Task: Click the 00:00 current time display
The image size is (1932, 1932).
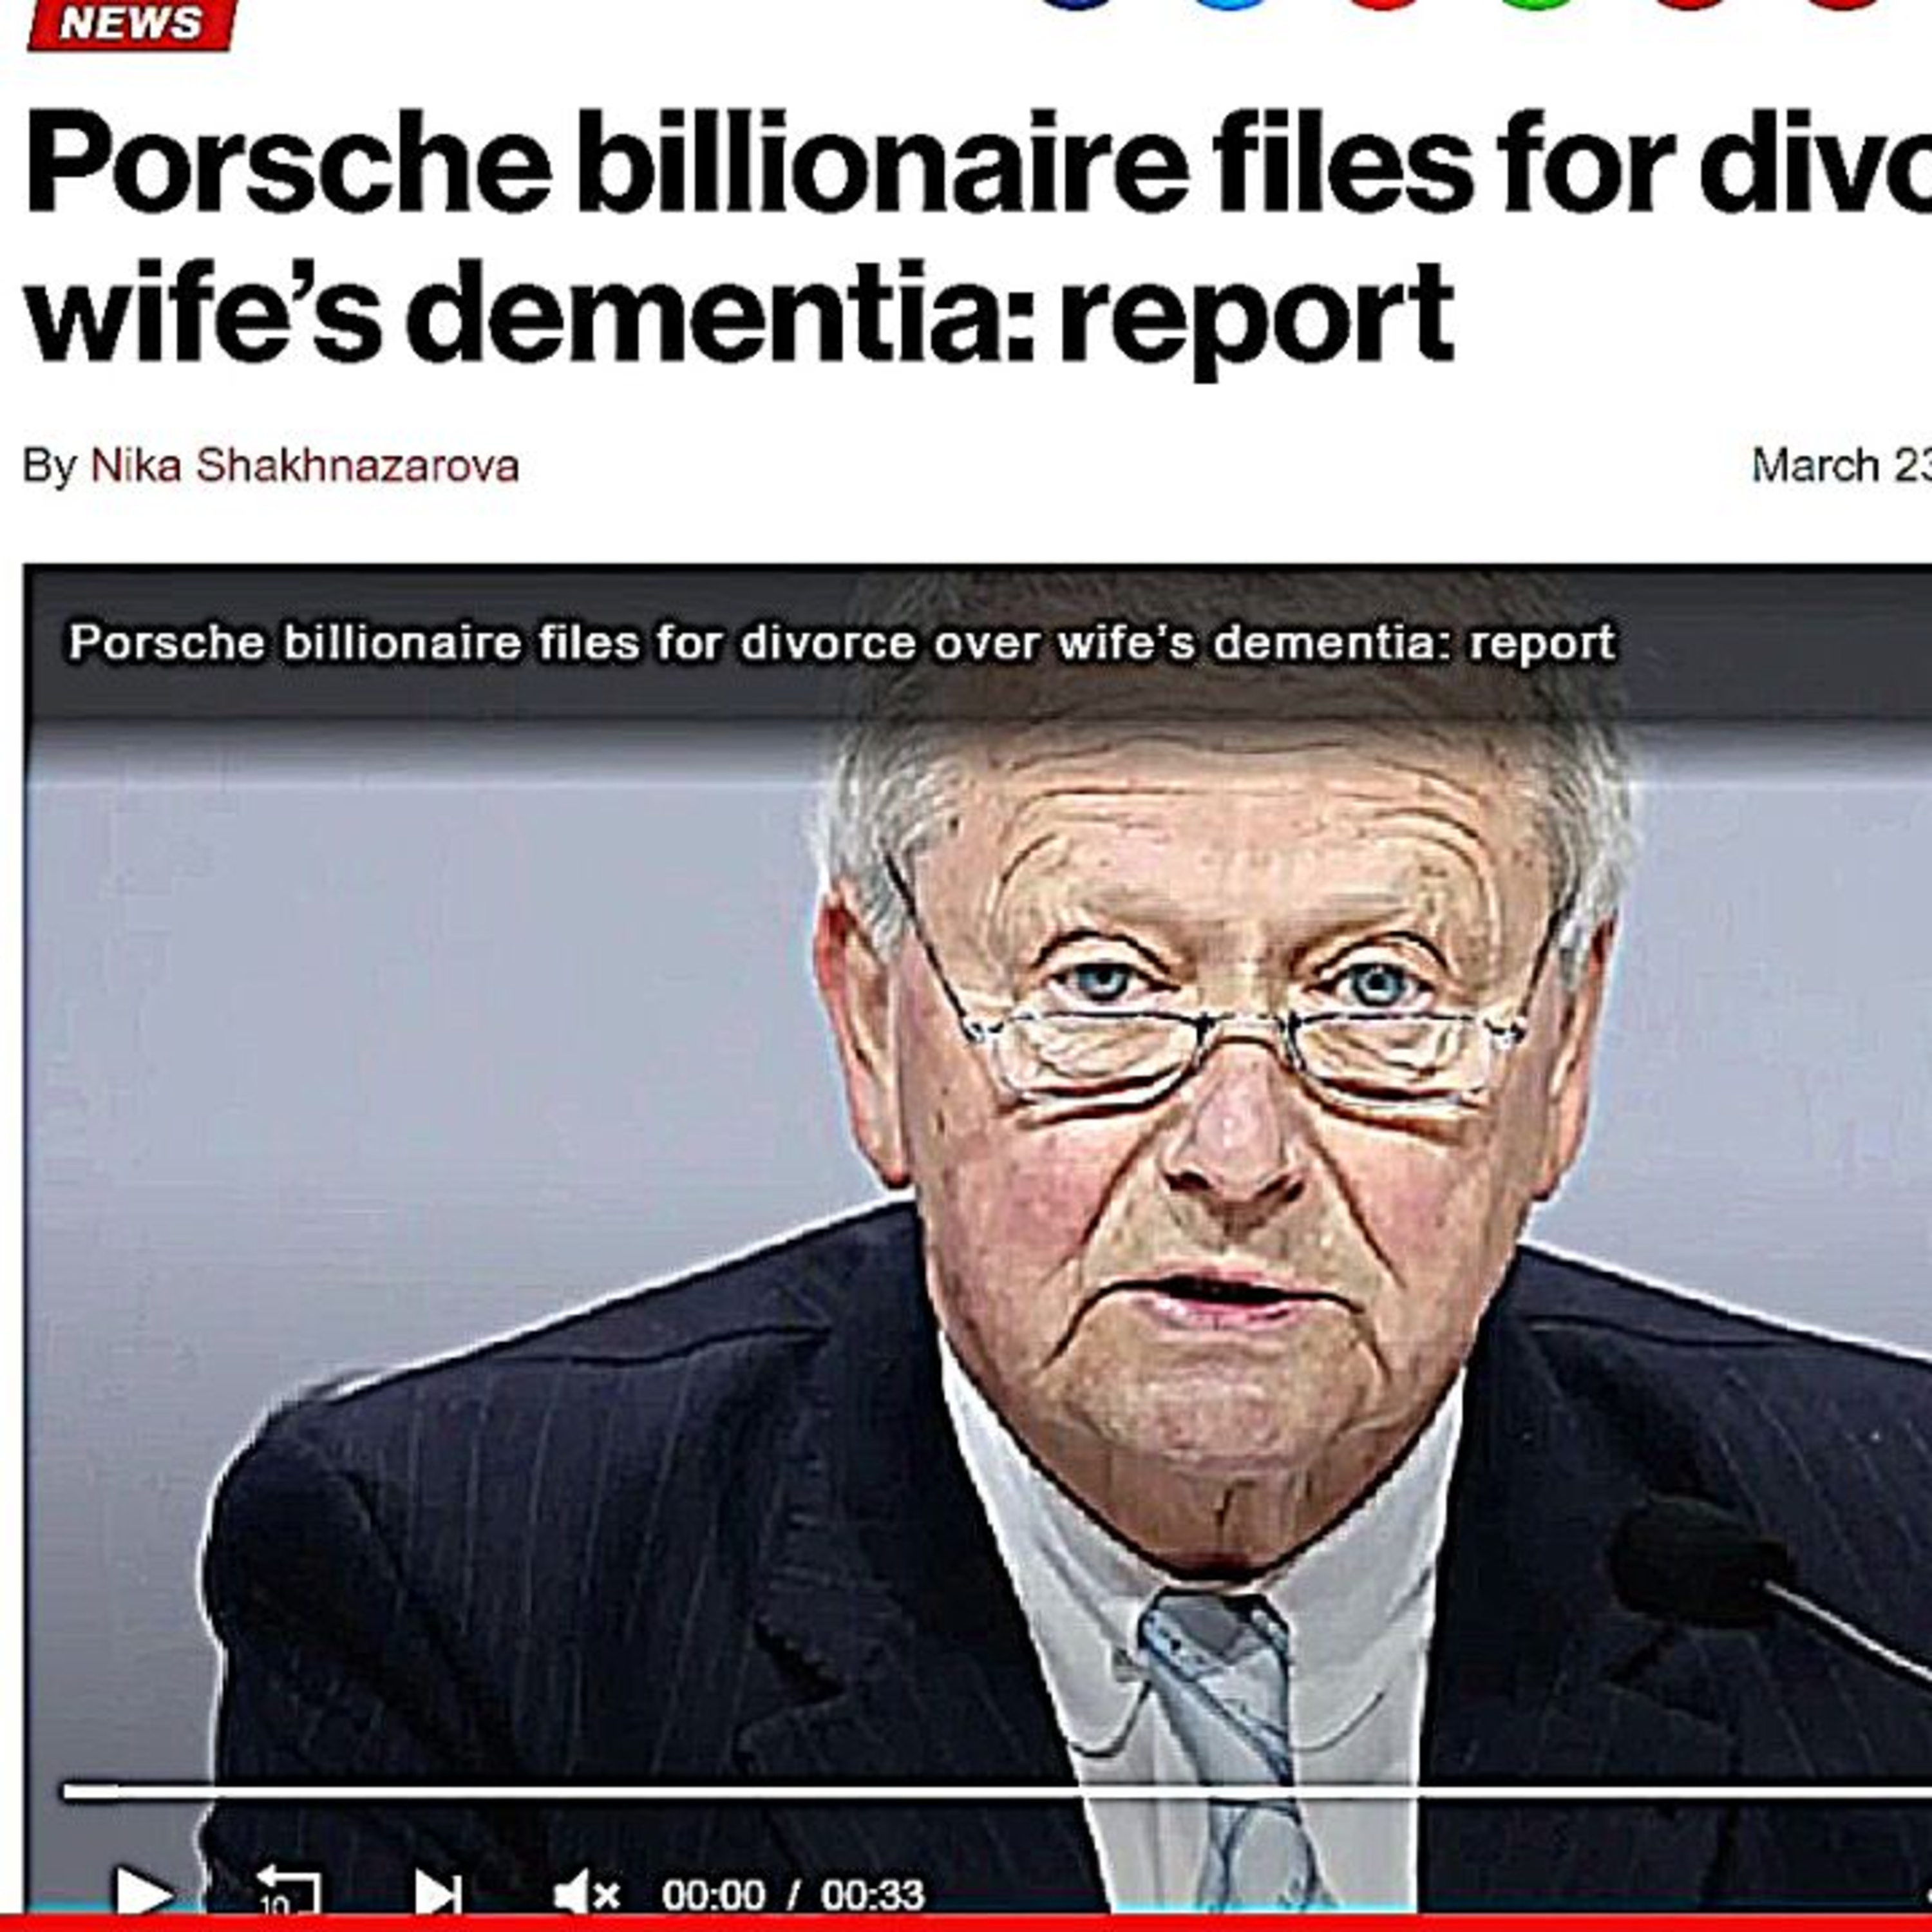Action: coord(713,1894)
